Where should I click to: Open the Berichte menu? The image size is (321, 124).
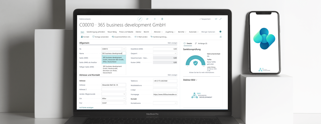(182, 32)
